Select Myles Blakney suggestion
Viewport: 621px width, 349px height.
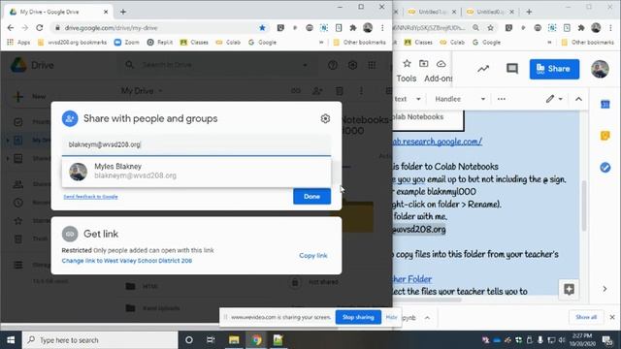196,172
